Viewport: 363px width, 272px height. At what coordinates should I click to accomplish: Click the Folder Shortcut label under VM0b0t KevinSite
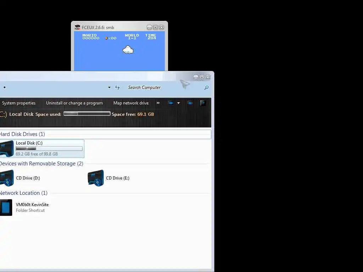(x=30, y=210)
